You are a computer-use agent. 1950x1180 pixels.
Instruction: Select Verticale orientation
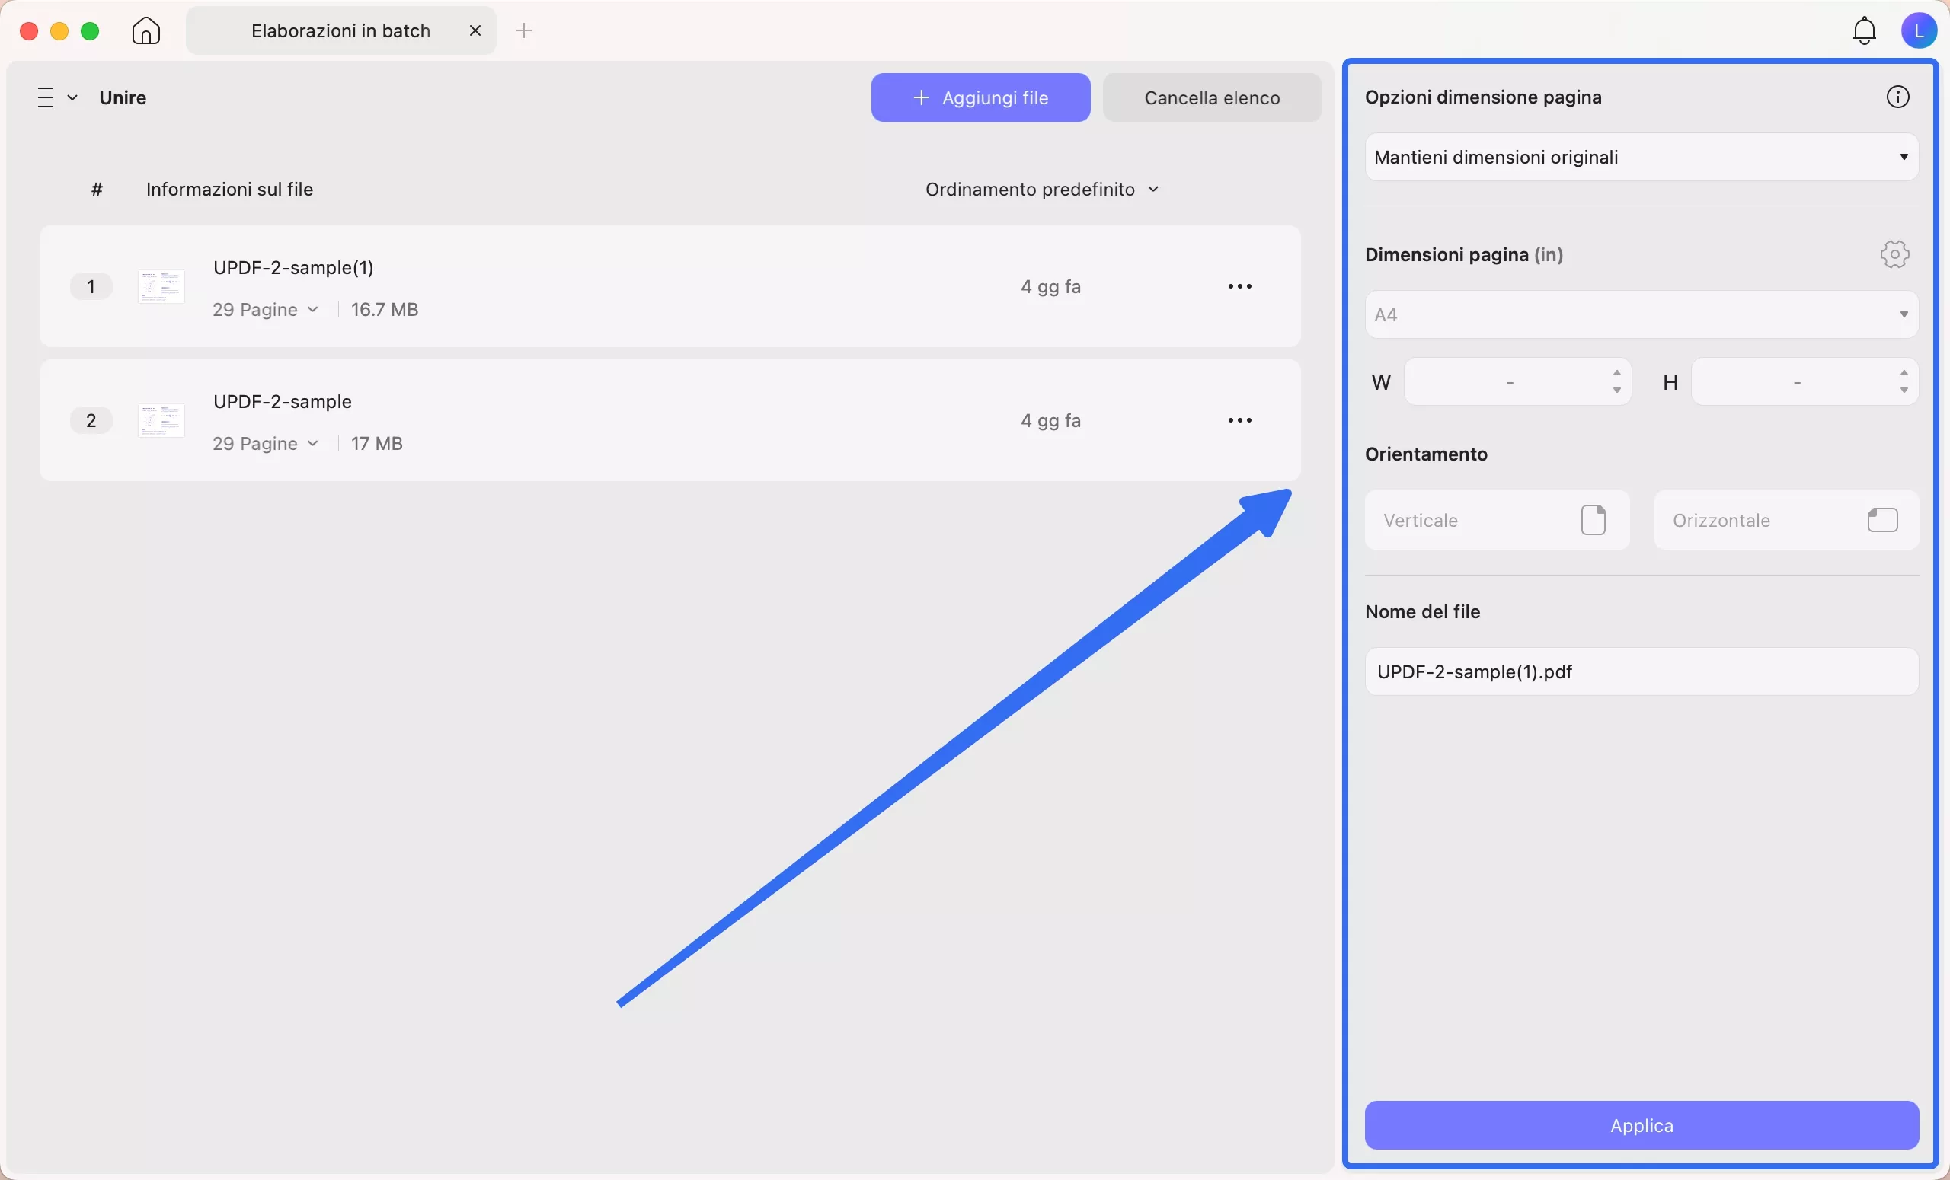tap(1497, 521)
